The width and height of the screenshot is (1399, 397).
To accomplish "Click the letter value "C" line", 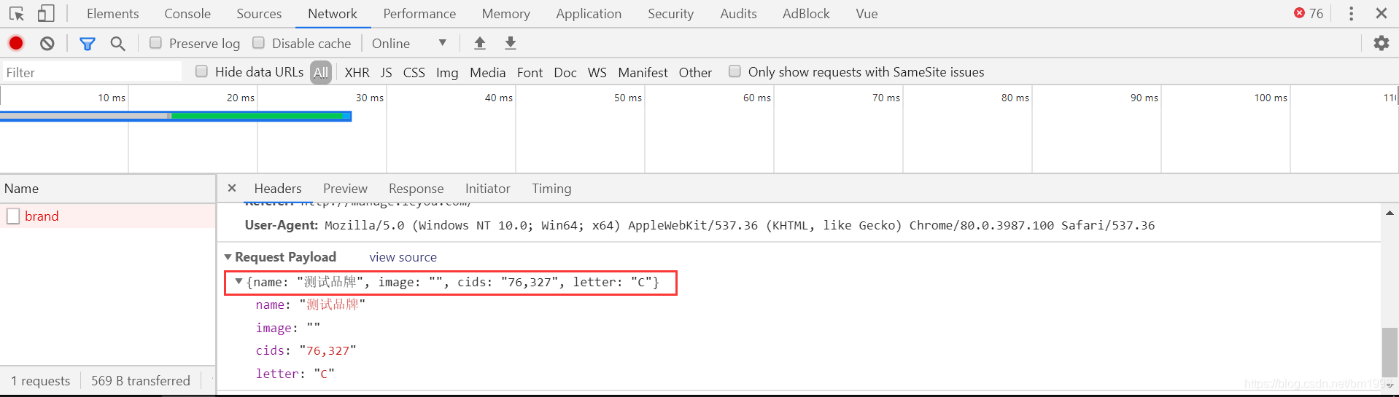I will coord(295,374).
